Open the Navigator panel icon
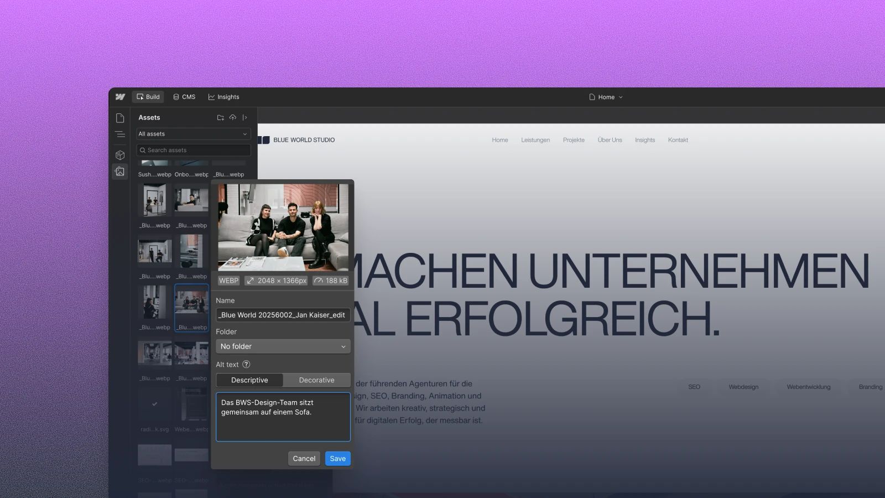 (120, 134)
